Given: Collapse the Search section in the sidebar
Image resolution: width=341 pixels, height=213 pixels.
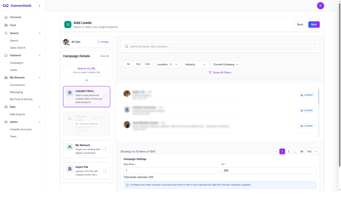Looking at the screenshot, I should [39, 33].
